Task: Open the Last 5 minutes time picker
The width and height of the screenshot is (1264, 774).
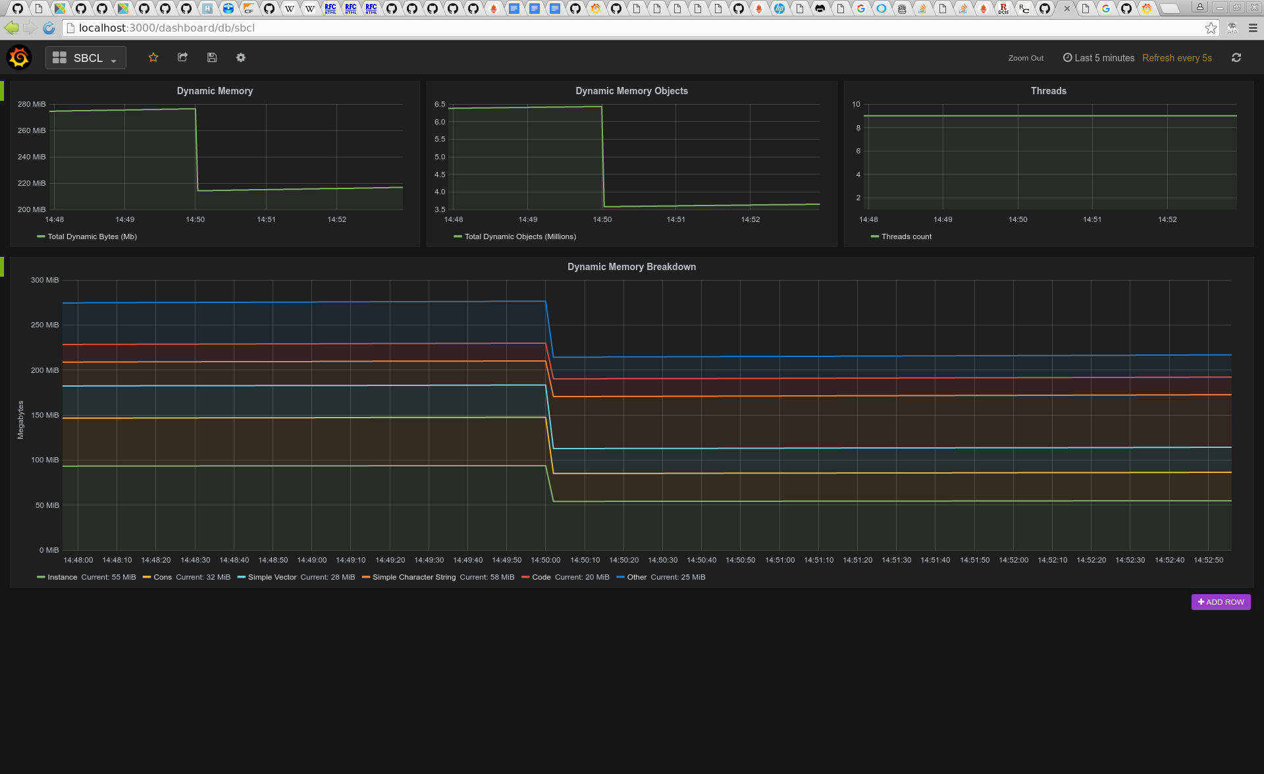Action: pyautogui.click(x=1103, y=57)
